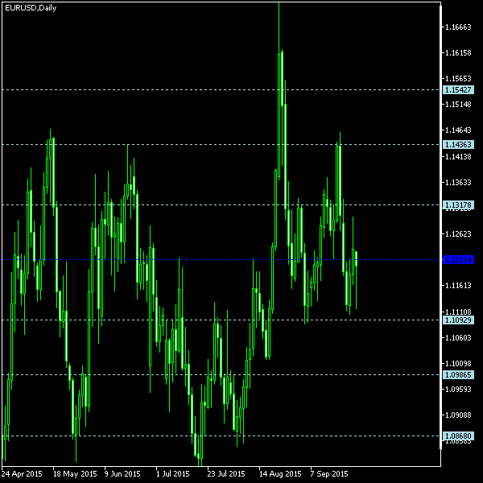Screen dimensions: 483x483
Task: Click the 14 Aug 2015 date label
Action: click(x=280, y=474)
